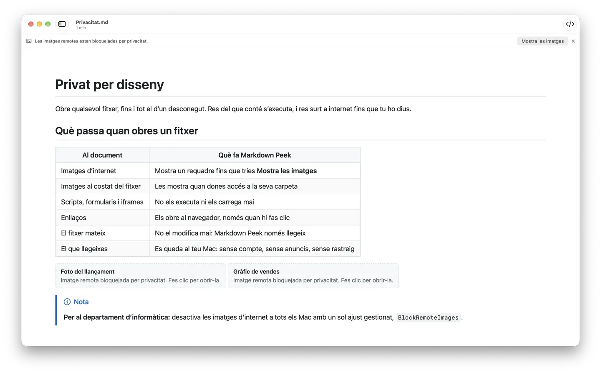601x375 pixels.
Task: Click the 1 min reading time label
Action: [x=81, y=28]
